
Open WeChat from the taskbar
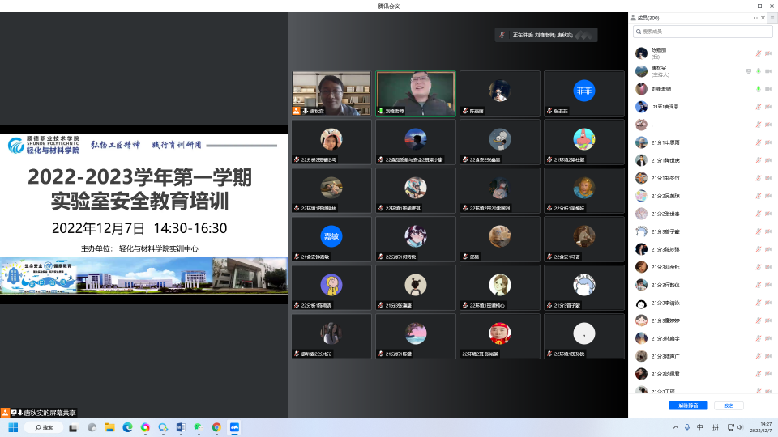199,427
